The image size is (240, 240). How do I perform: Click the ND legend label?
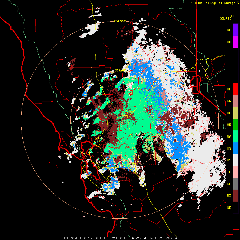point(229,208)
